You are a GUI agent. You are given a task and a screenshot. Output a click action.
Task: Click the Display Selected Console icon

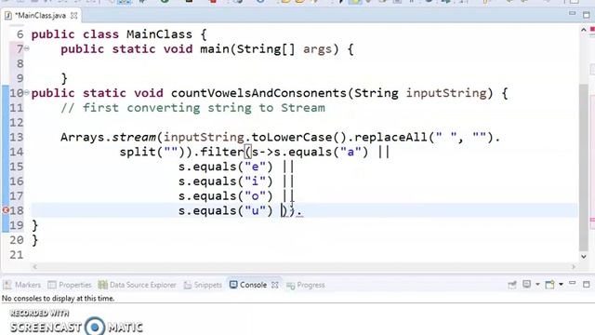(x=526, y=284)
